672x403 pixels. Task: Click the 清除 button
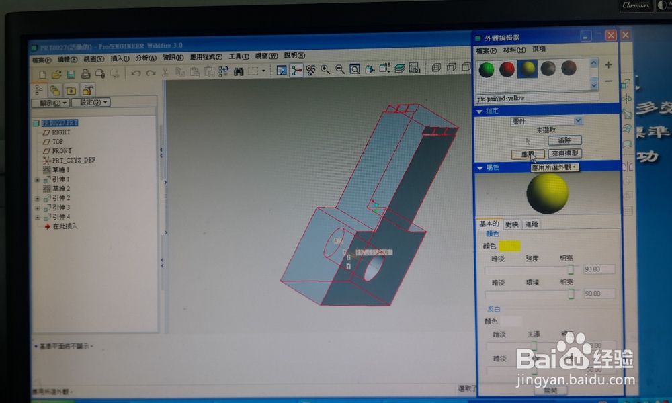click(x=565, y=140)
